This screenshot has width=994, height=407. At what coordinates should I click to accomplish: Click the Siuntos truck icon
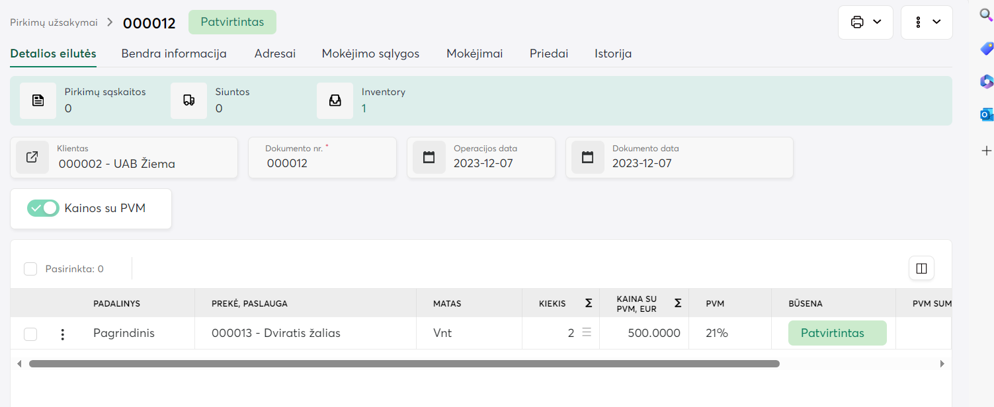coord(188,100)
